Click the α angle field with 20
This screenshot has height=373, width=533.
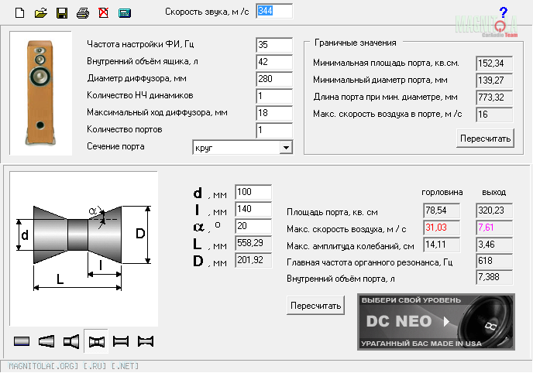pyautogui.click(x=253, y=226)
